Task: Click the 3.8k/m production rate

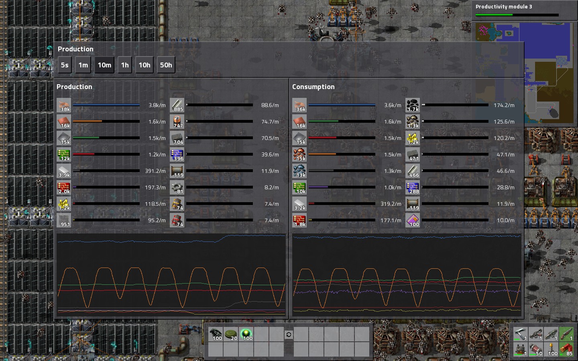Action: pos(157,105)
